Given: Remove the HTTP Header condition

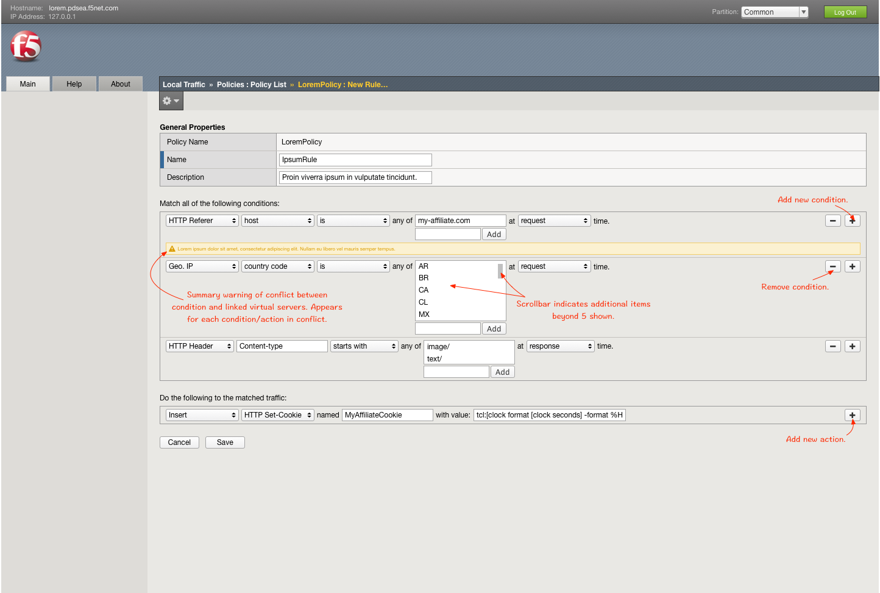Looking at the screenshot, I should (833, 346).
